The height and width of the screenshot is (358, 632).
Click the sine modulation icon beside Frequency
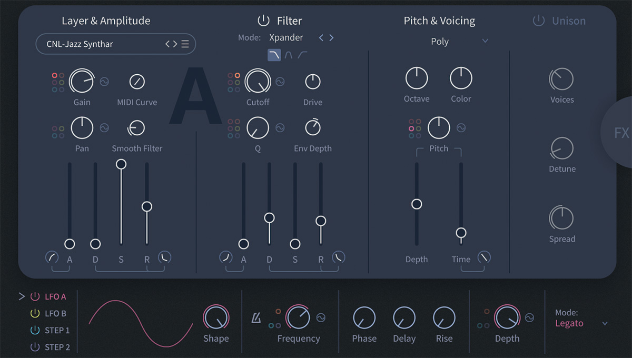point(321,317)
